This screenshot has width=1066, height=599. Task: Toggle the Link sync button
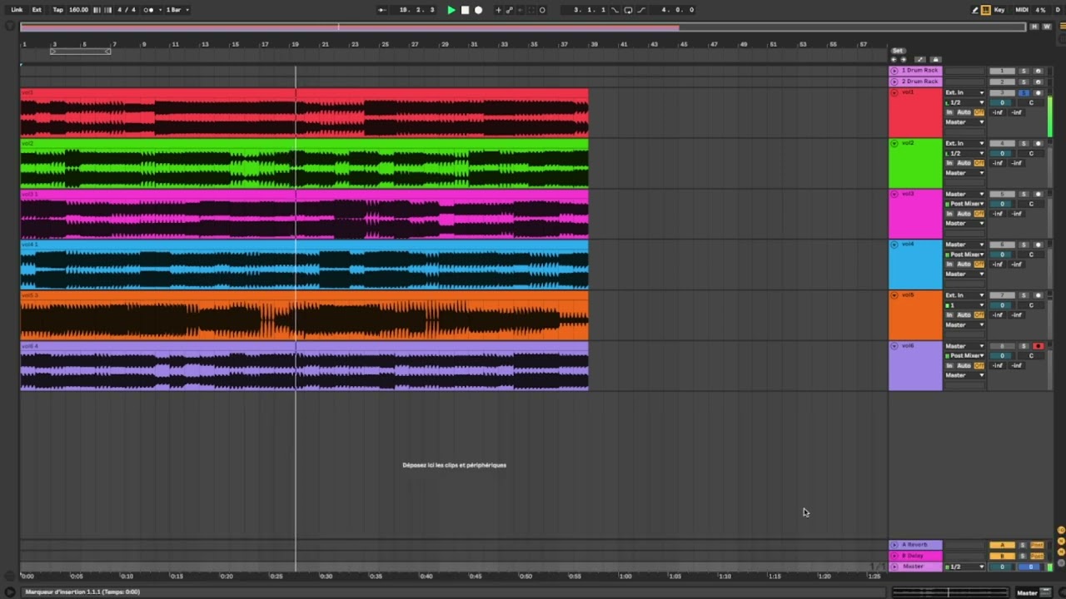pos(17,10)
